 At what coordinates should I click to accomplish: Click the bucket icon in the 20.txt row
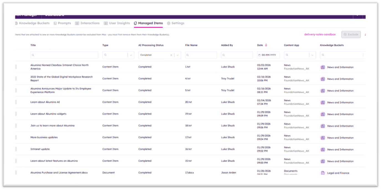[323, 102]
